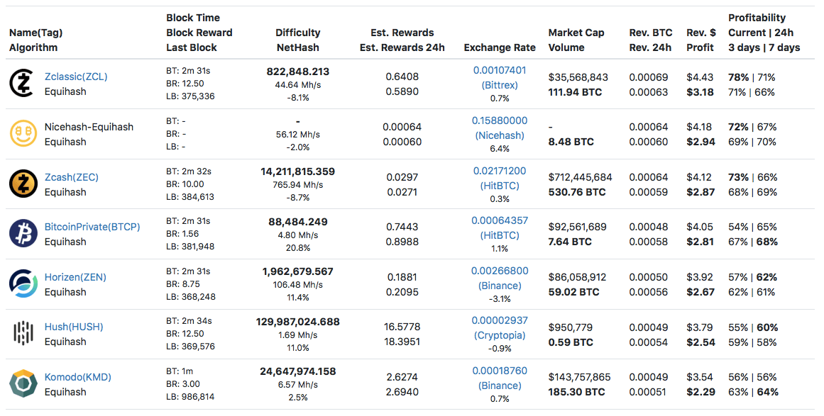
Task: Click the Komodo hexagon logo
Action: pos(23,384)
